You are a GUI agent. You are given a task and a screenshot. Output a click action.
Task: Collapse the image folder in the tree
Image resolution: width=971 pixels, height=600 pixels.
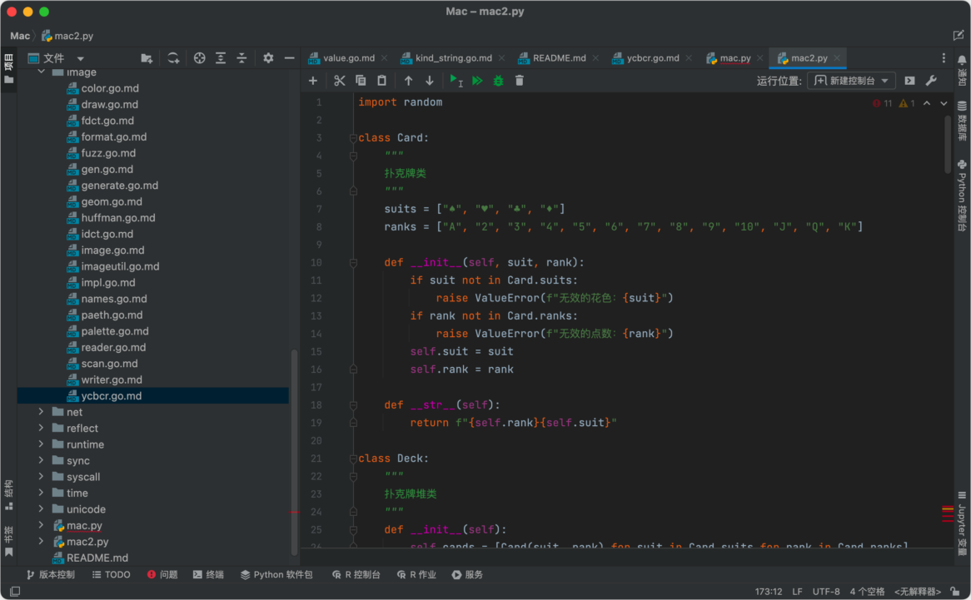tap(41, 72)
